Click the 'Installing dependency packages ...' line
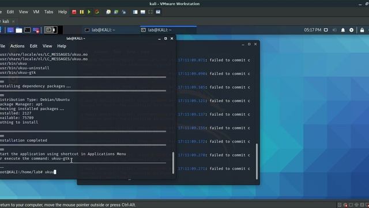This screenshot has height=208, width=369. point(35,86)
